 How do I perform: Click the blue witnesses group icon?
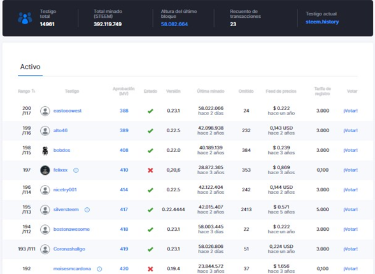tap(25, 18)
